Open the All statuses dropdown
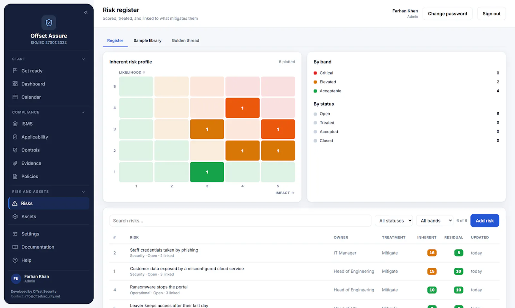The height and width of the screenshot is (308, 515). pos(394,220)
